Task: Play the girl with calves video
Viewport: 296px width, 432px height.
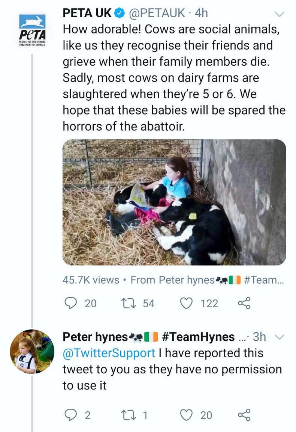Action: pyautogui.click(x=174, y=202)
